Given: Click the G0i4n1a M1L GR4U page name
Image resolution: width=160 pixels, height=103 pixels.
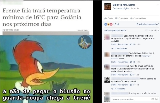Looking at the screenshot, I should point(124,5).
